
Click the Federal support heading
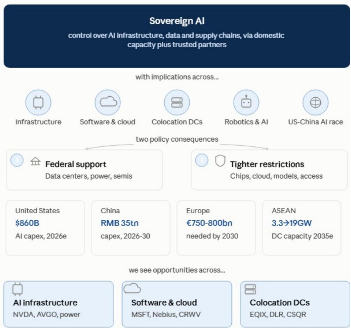coord(76,164)
